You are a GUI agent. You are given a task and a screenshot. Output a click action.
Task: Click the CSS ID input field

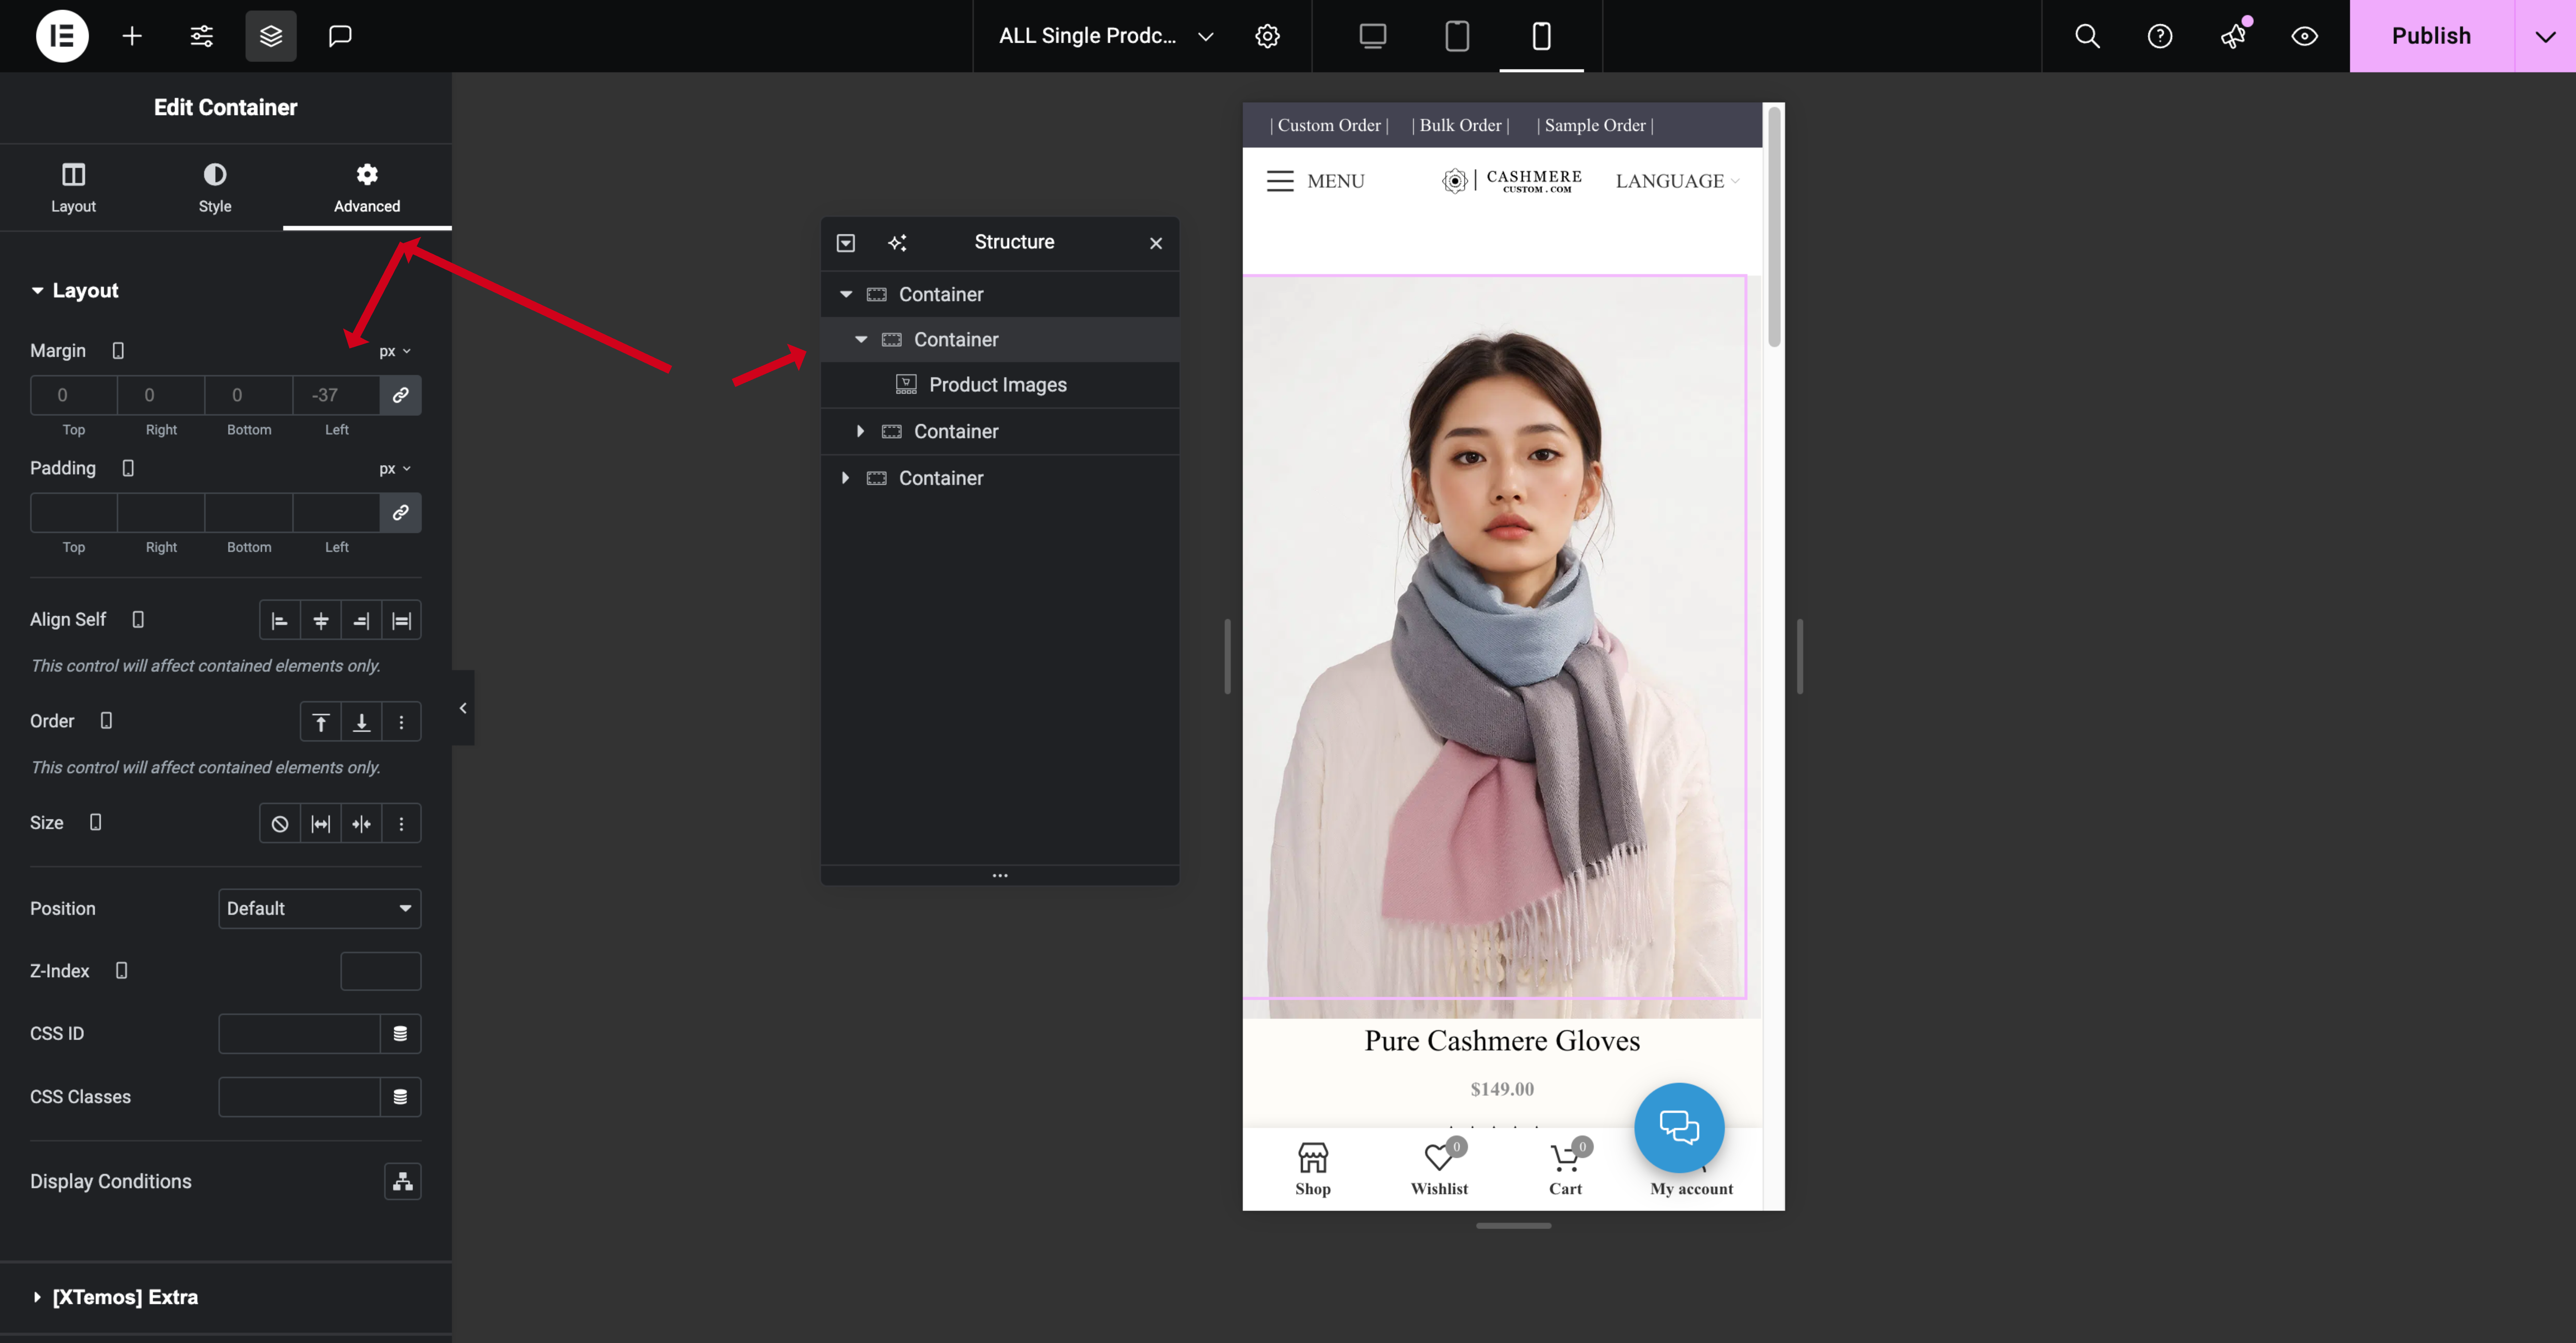click(299, 1034)
